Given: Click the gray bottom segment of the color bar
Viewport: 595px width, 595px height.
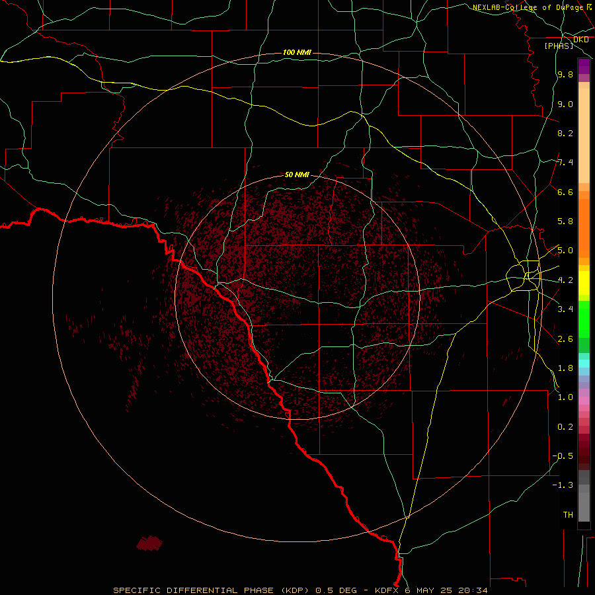Looking at the screenshot, I should tap(584, 506).
